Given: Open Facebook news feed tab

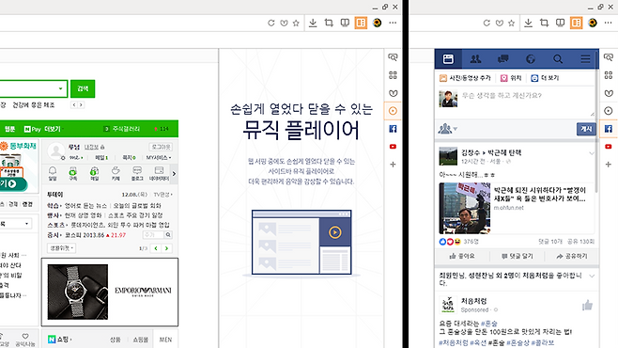Looking at the screenshot, I should click(x=448, y=59).
